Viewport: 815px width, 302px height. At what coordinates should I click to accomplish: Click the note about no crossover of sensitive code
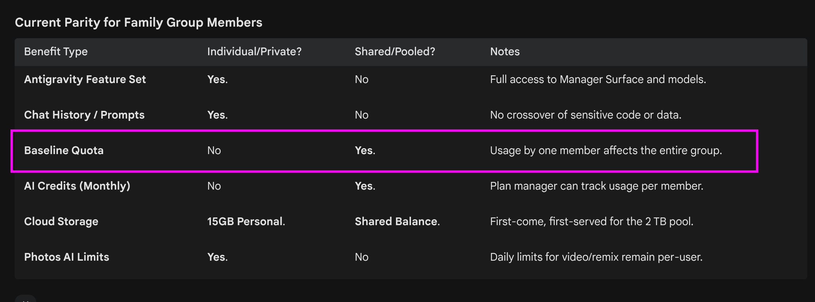586,115
